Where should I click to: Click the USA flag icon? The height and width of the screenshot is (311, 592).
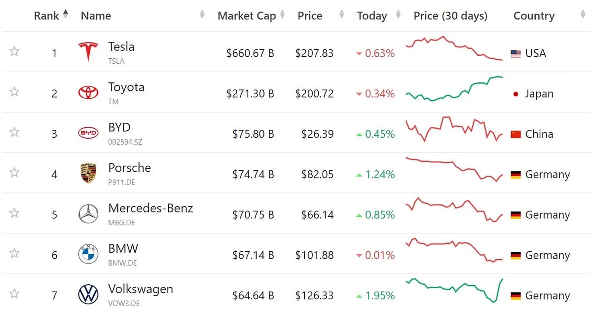(x=516, y=53)
